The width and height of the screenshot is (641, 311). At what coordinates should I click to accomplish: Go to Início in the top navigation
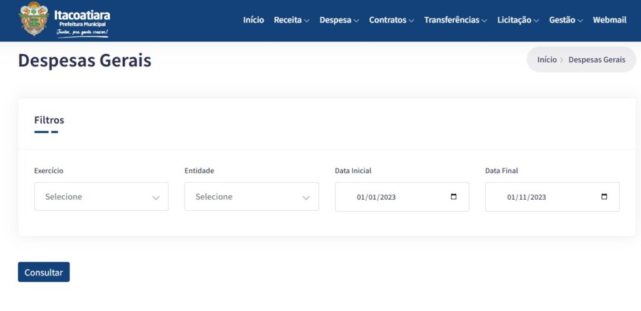coord(254,19)
